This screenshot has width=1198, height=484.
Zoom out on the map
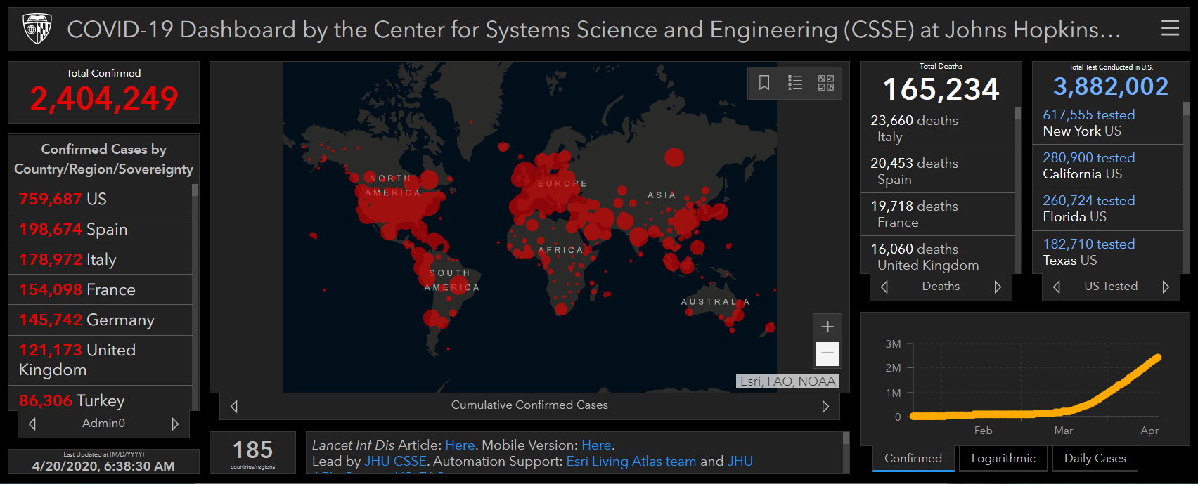[x=827, y=353]
